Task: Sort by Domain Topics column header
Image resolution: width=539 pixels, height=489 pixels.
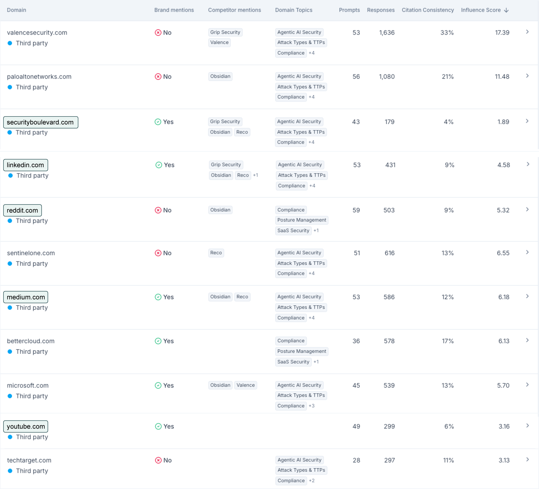Action: (x=294, y=10)
